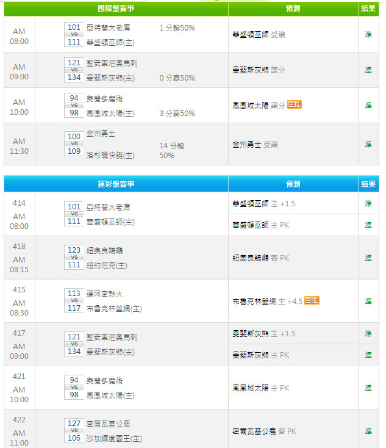The width and height of the screenshot is (386, 448).
Task: Select prediction 華盛頓巫師 主 PK
Action: [260, 225]
